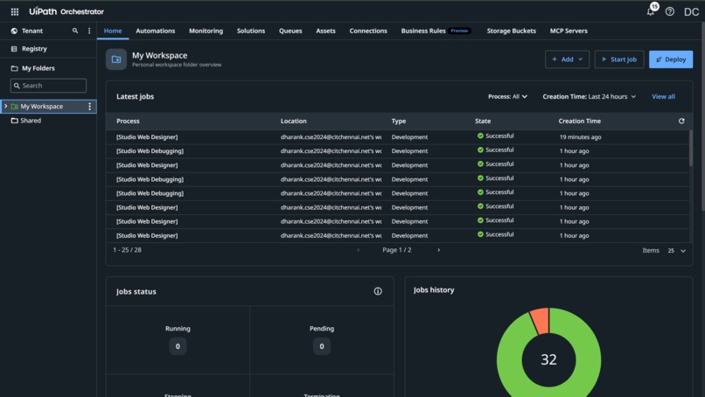The image size is (705, 397).
Task: Go to next jobs page
Action: tap(439, 250)
